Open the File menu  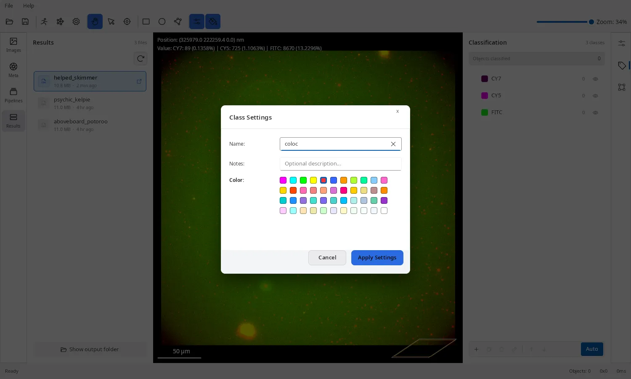(x=9, y=5)
